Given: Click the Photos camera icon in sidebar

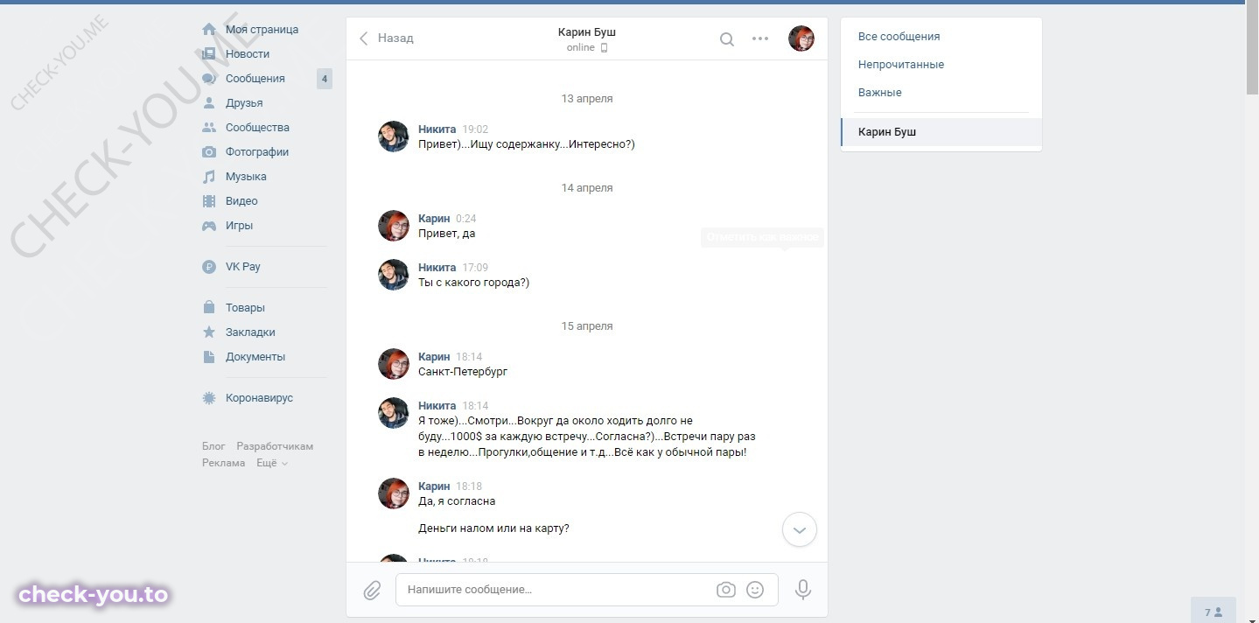Looking at the screenshot, I should tap(209, 152).
